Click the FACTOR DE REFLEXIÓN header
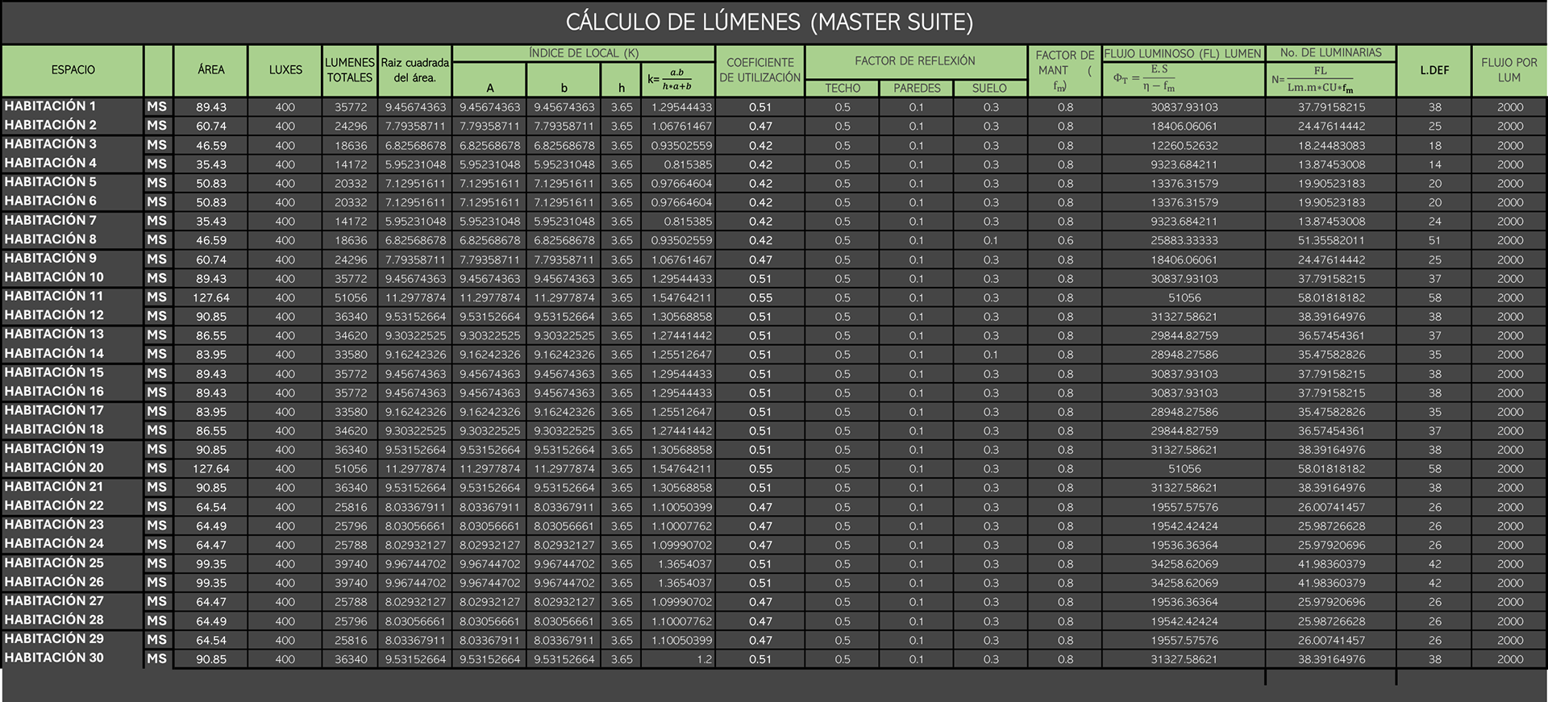The height and width of the screenshot is (702, 1548). (x=914, y=61)
